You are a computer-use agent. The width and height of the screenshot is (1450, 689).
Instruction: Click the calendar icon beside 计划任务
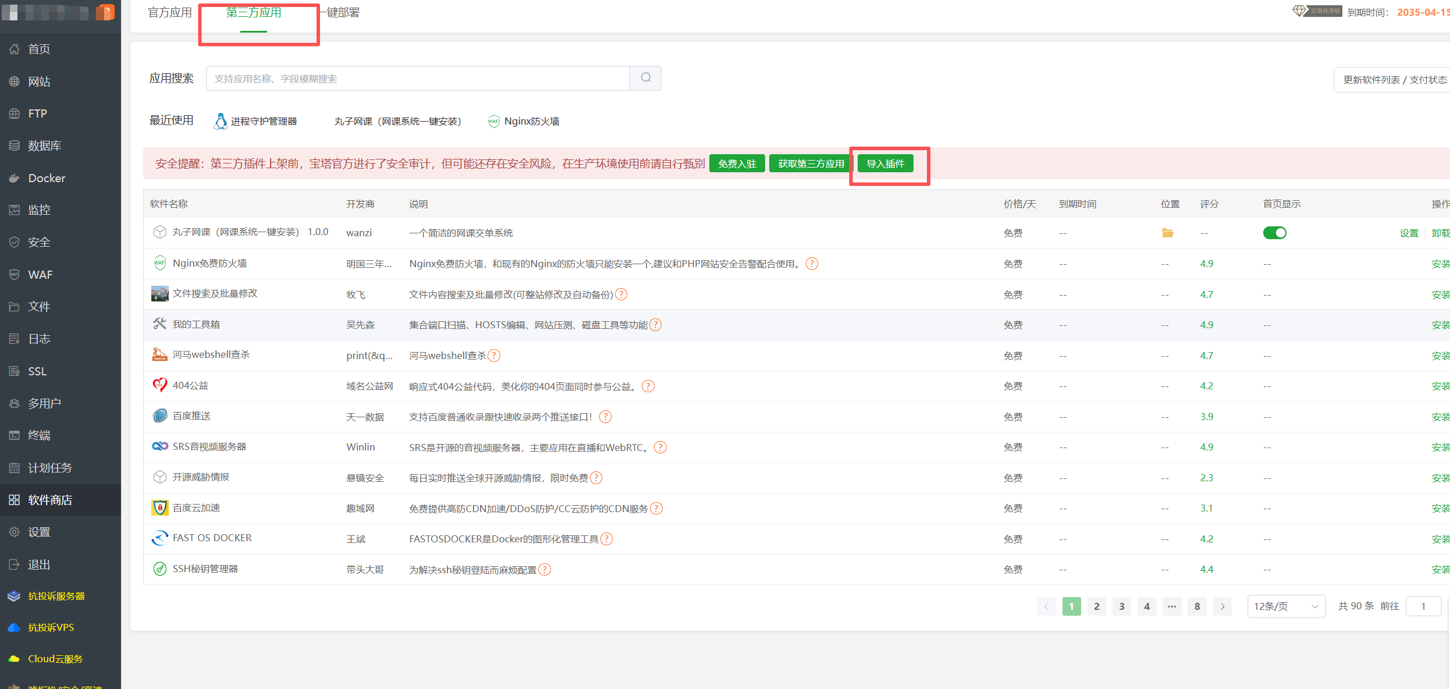[x=15, y=468]
